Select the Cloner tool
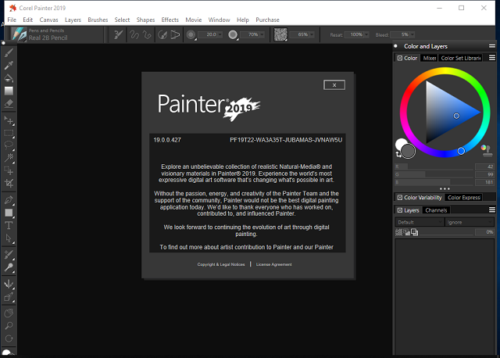The height and width of the screenshot is (358, 500). pyautogui.click(x=9, y=255)
